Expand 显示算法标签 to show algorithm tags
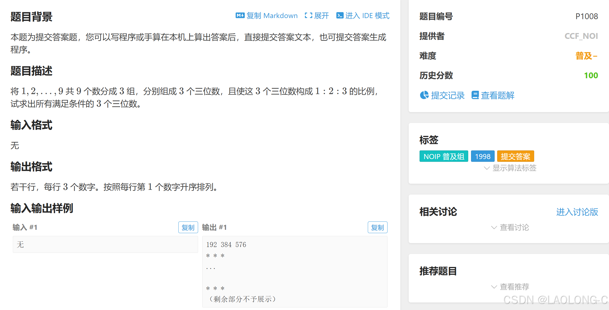 [x=514, y=168]
